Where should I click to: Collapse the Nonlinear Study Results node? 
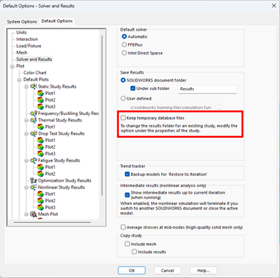point(26,187)
